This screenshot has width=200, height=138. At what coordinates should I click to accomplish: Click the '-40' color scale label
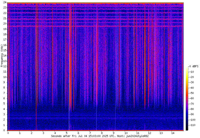click(x=191, y=88)
